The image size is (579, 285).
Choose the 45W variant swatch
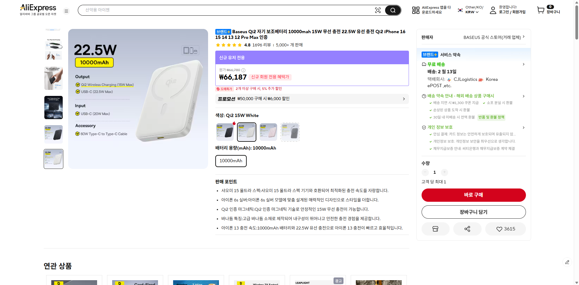pyautogui.click(x=290, y=132)
